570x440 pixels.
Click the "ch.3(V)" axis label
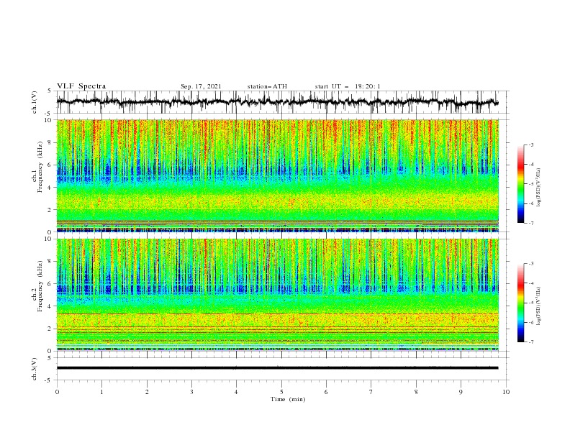point(35,369)
